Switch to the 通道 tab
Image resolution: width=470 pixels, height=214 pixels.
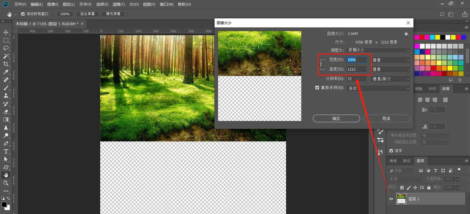click(393, 161)
